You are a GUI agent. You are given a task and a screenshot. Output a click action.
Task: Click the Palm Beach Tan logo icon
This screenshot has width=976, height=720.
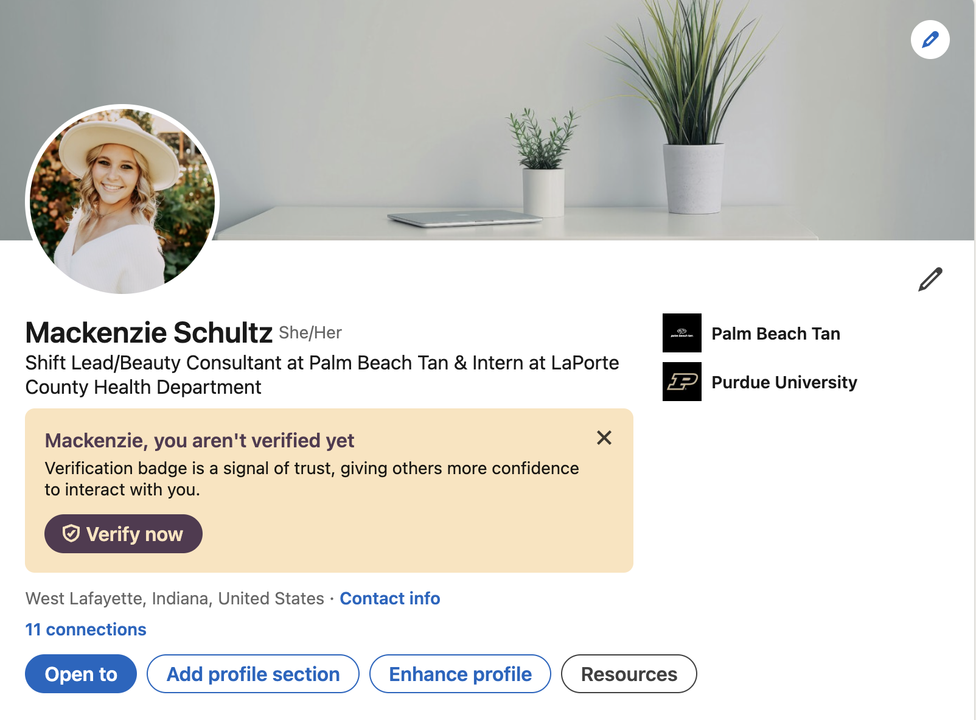(681, 333)
